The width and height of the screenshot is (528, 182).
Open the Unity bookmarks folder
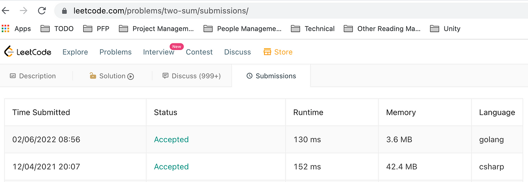(445, 29)
